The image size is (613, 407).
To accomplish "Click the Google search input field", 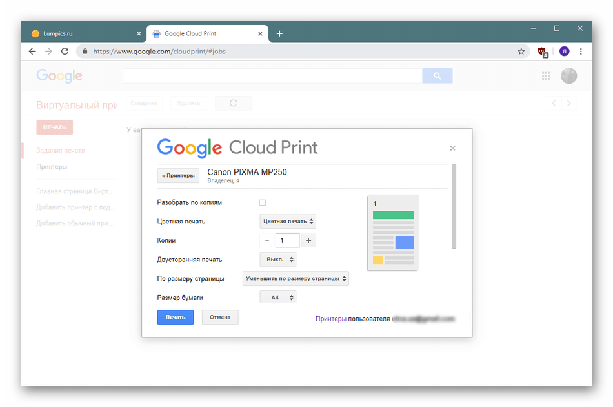I will pos(272,76).
